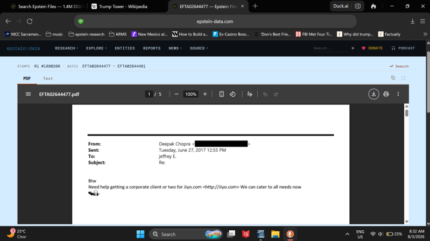The width and height of the screenshot is (430, 241).
Task: Select the PDF tab
Action: (x=27, y=79)
